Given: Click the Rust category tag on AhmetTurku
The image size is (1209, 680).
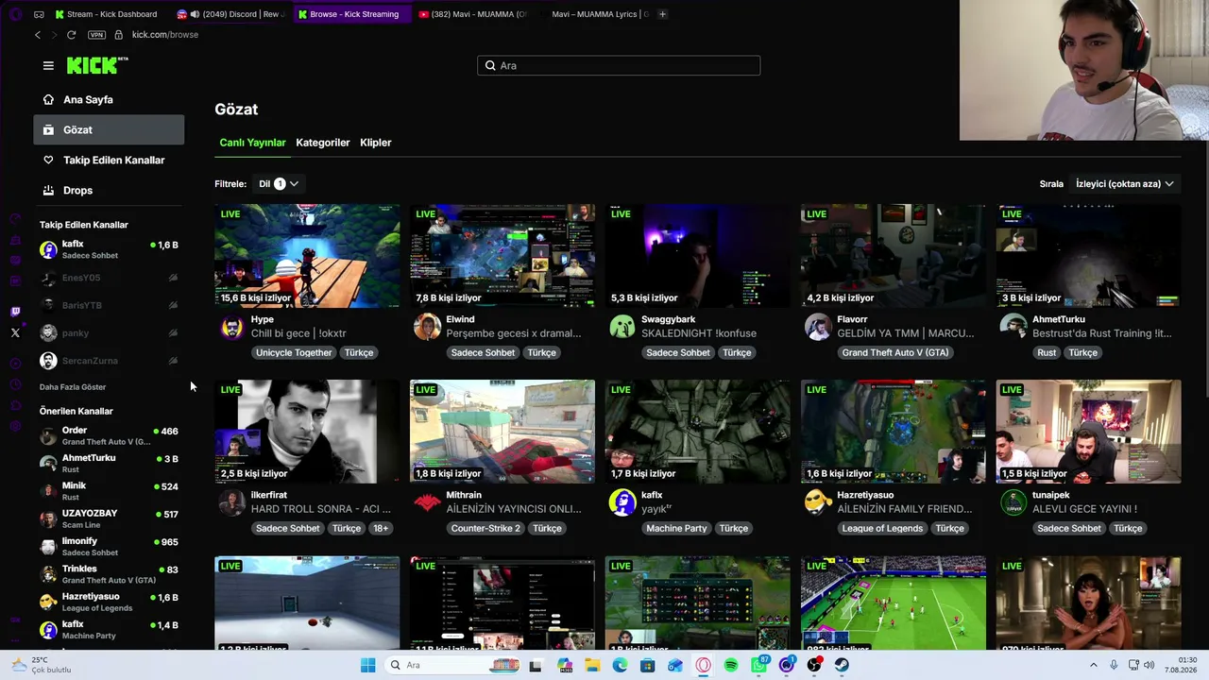Looking at the screenshot, I should [x=1047, y=352].
